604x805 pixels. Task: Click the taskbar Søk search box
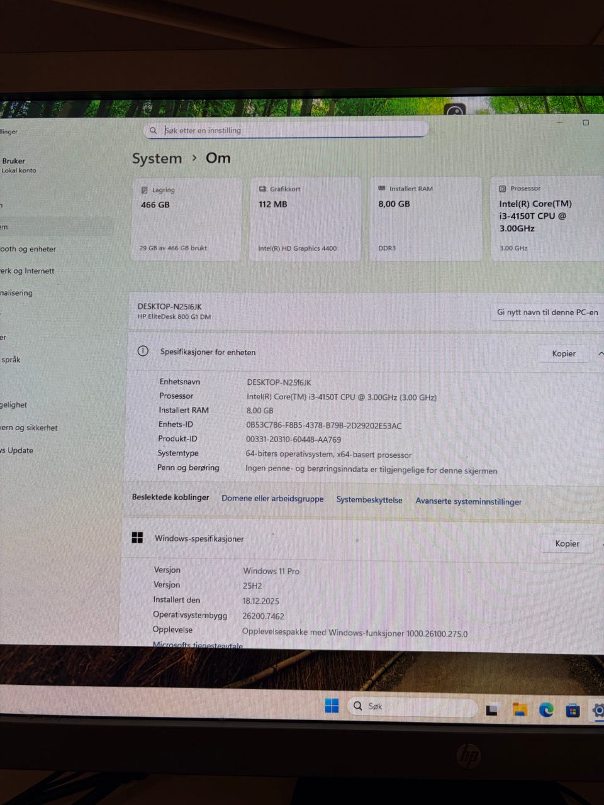click(x=413, y=706)
